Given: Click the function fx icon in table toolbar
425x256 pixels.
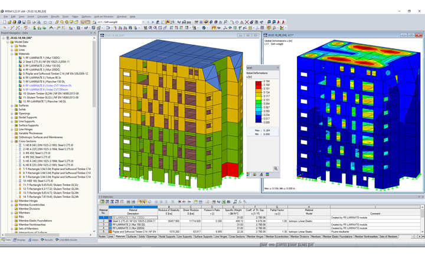Looking at the screenshot, I should coord(240,202).
